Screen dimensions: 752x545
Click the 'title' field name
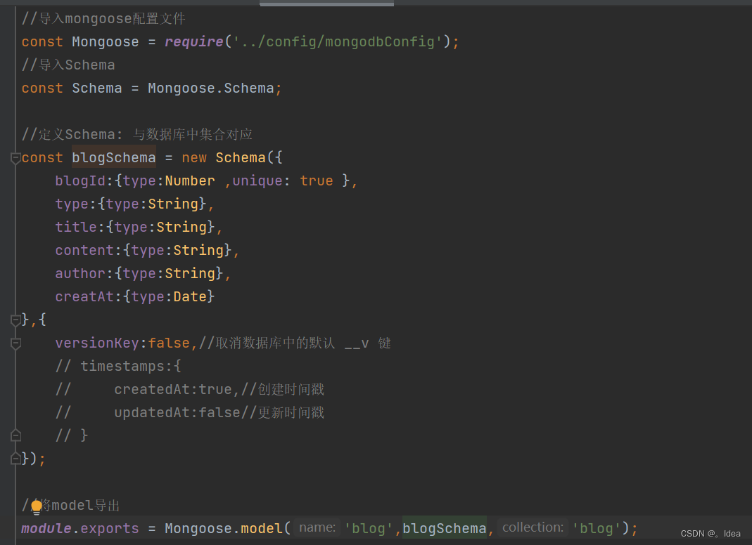tap(76, 227)
